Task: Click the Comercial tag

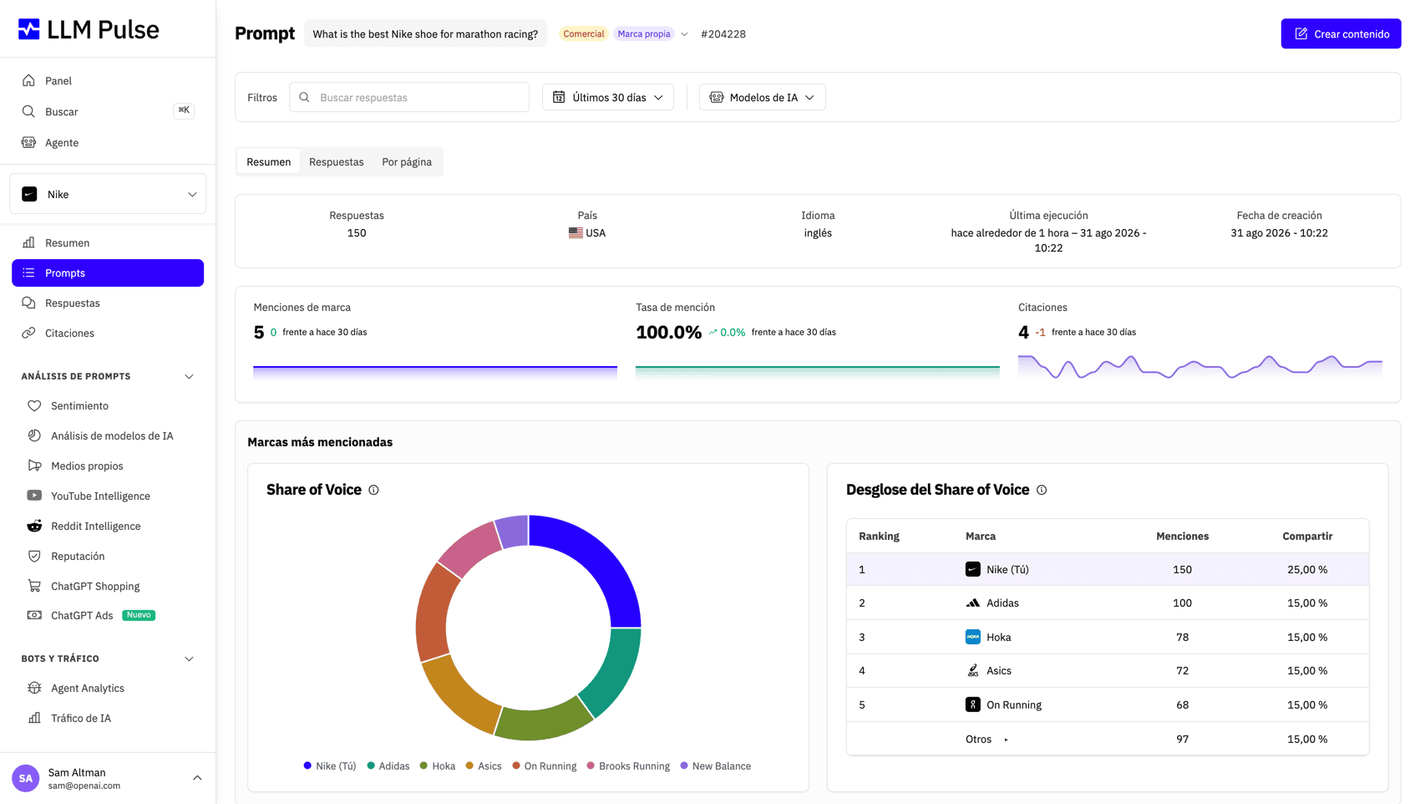Action: click(583, 34)
